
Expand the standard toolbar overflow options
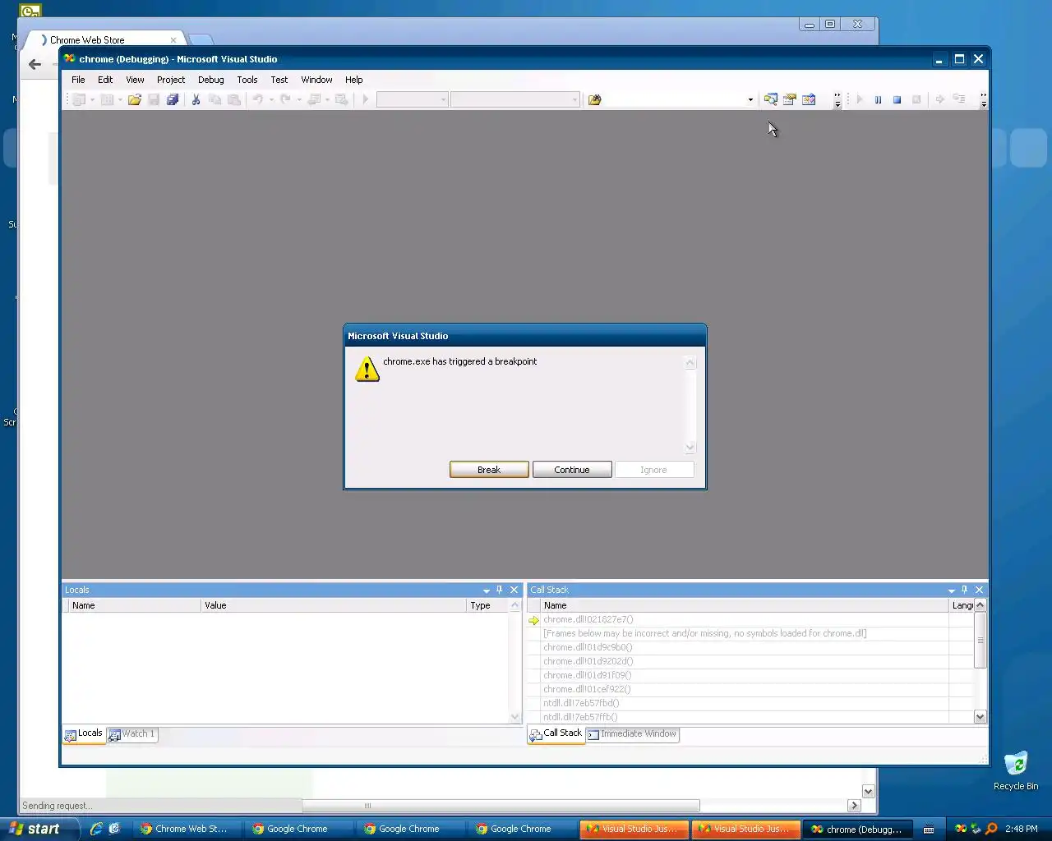837,100
